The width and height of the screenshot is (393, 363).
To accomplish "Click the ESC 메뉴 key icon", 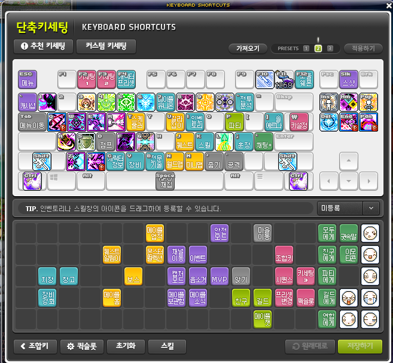I will 28,80.
